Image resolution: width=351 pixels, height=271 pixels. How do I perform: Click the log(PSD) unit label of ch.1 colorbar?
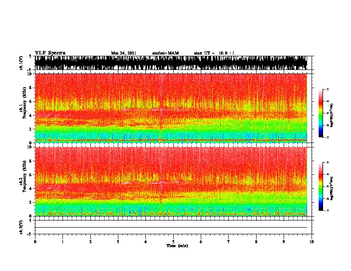click(331, 116)
